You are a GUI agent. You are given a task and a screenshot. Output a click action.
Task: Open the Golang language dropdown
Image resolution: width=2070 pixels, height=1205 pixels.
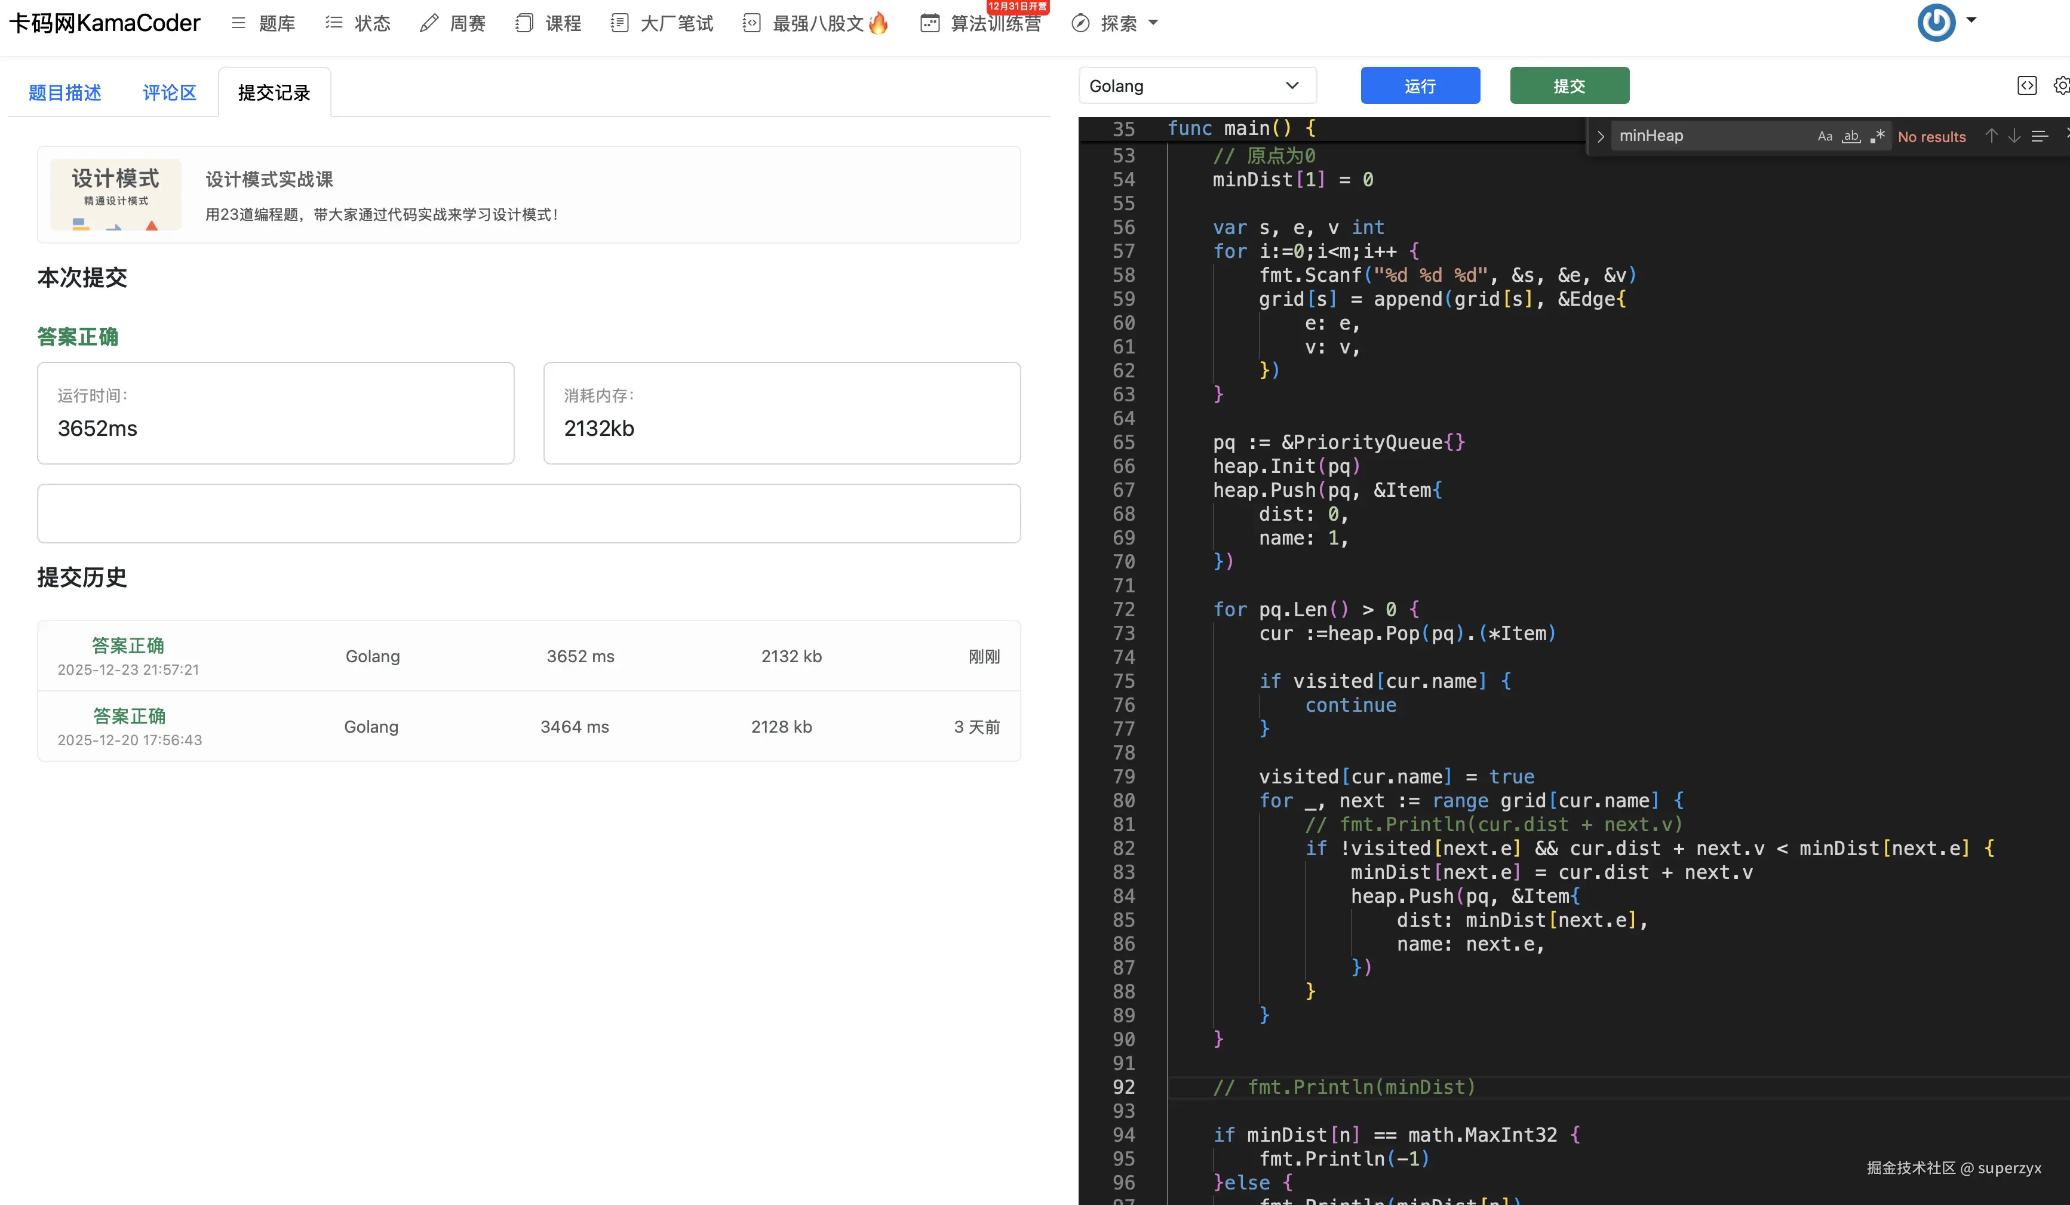1196,85
